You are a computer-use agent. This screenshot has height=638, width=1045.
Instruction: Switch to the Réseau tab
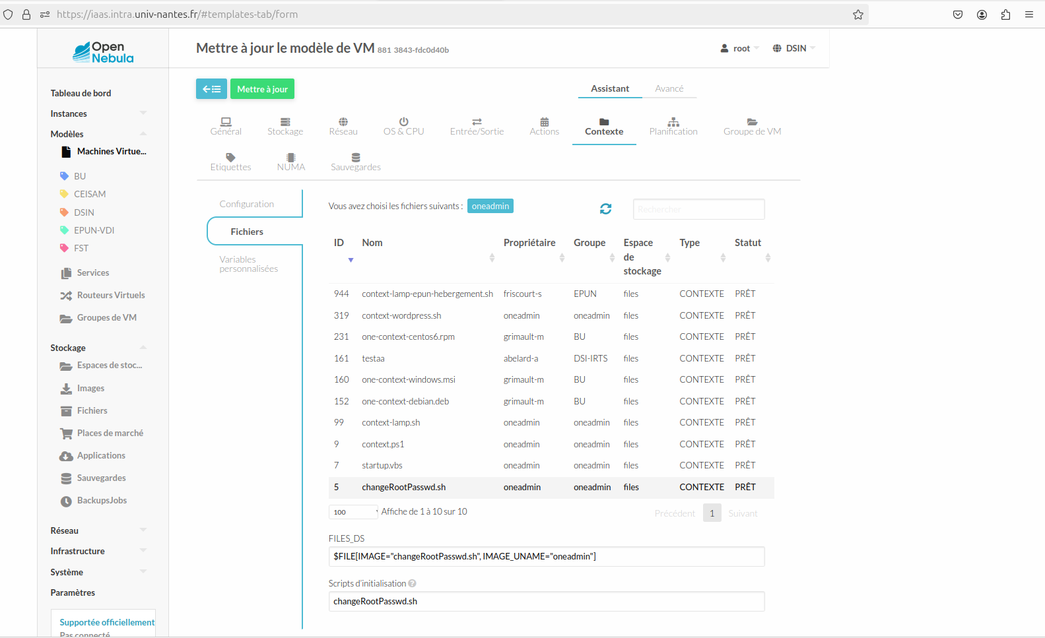[x=343, y=127]
